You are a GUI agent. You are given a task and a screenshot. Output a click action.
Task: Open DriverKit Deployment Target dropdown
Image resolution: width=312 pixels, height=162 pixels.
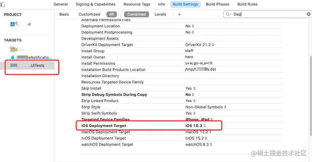[200, 45]
